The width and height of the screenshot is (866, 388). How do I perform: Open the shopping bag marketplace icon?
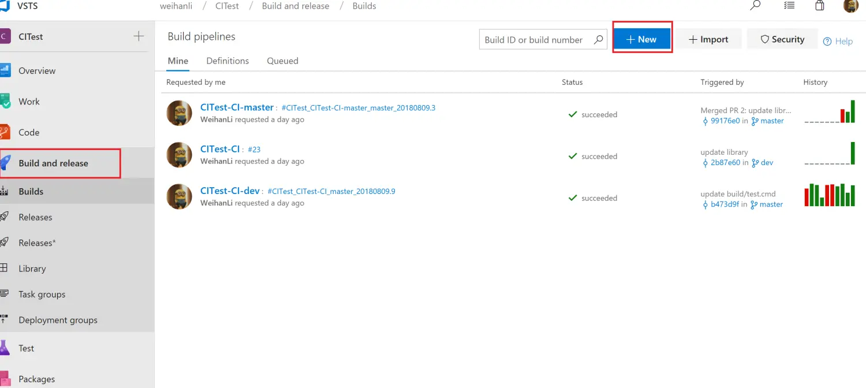pos(820,6)
